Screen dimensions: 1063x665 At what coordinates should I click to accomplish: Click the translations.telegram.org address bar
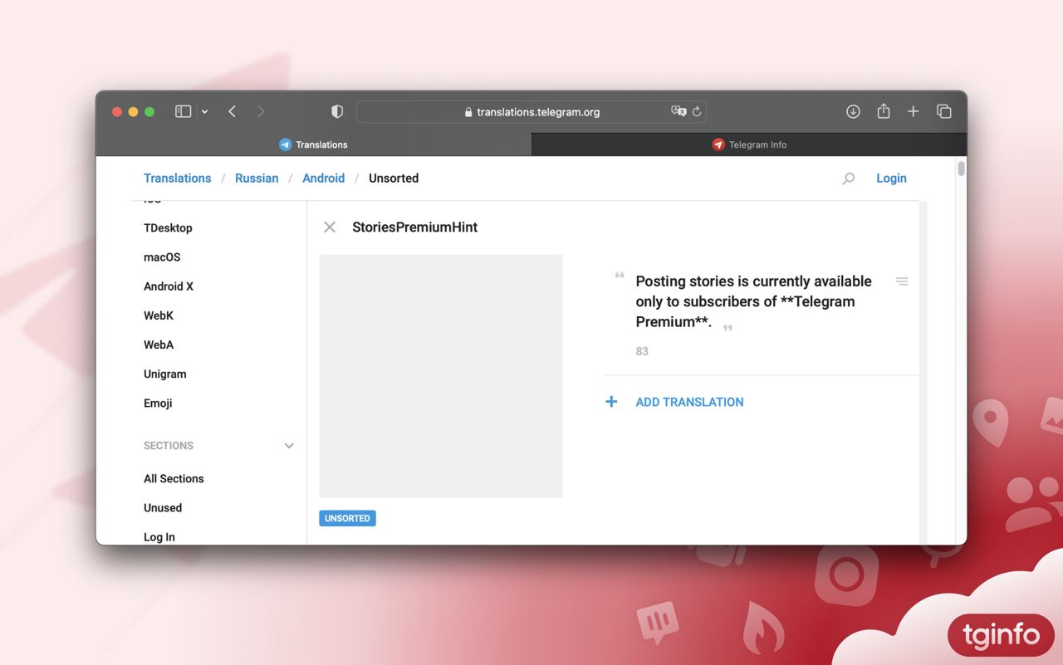pos(531,112)
